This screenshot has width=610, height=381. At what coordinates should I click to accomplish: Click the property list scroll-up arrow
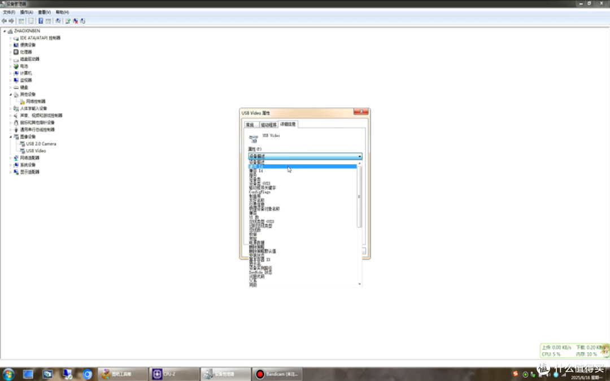pos(359,163)
